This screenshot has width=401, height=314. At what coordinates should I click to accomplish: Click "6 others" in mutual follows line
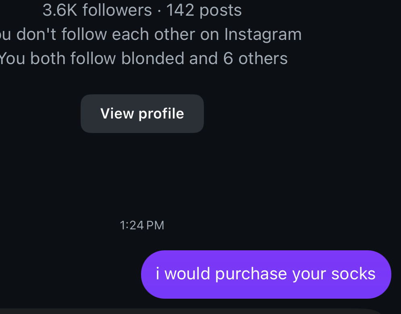(255, 58)
